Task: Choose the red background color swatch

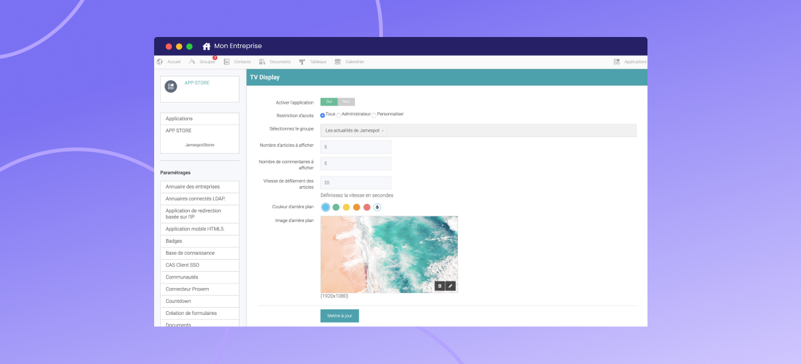Action: coord(367,207)
